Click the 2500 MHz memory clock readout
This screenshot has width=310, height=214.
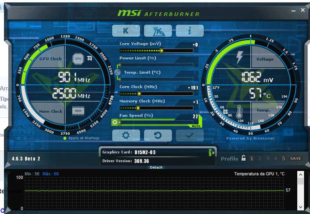tap(71, 93)
